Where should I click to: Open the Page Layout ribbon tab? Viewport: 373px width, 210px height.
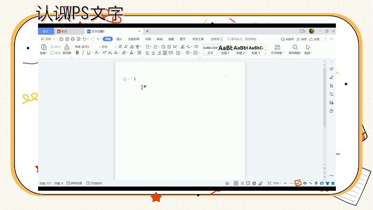click(x=134, y=39)
